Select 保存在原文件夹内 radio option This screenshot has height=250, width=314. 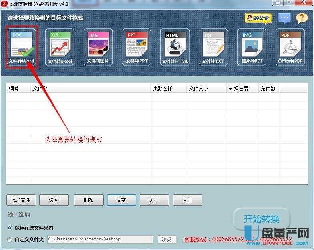tap(10, 228)
